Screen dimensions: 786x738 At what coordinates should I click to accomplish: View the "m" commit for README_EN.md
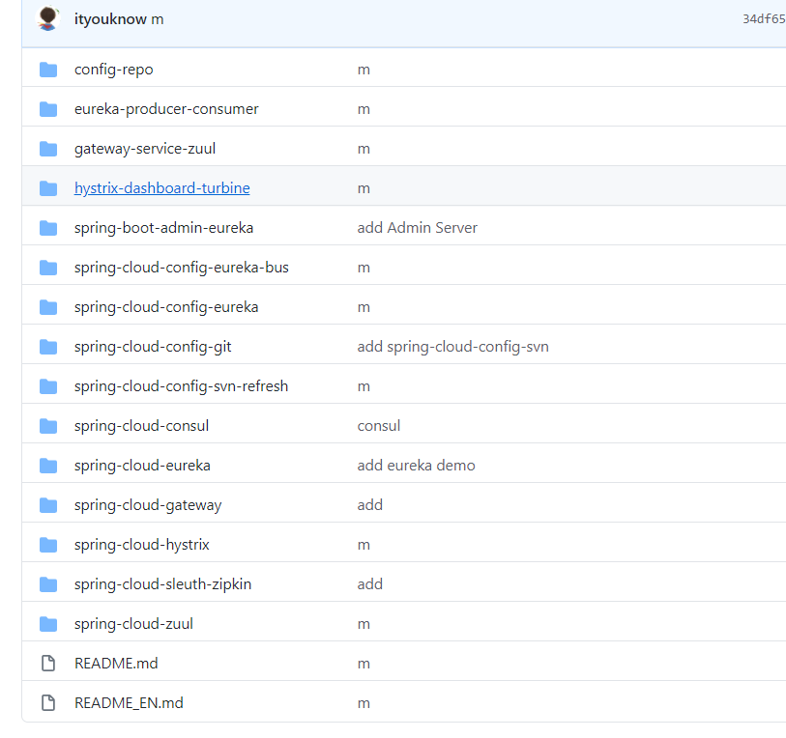[x=364, y=703]
